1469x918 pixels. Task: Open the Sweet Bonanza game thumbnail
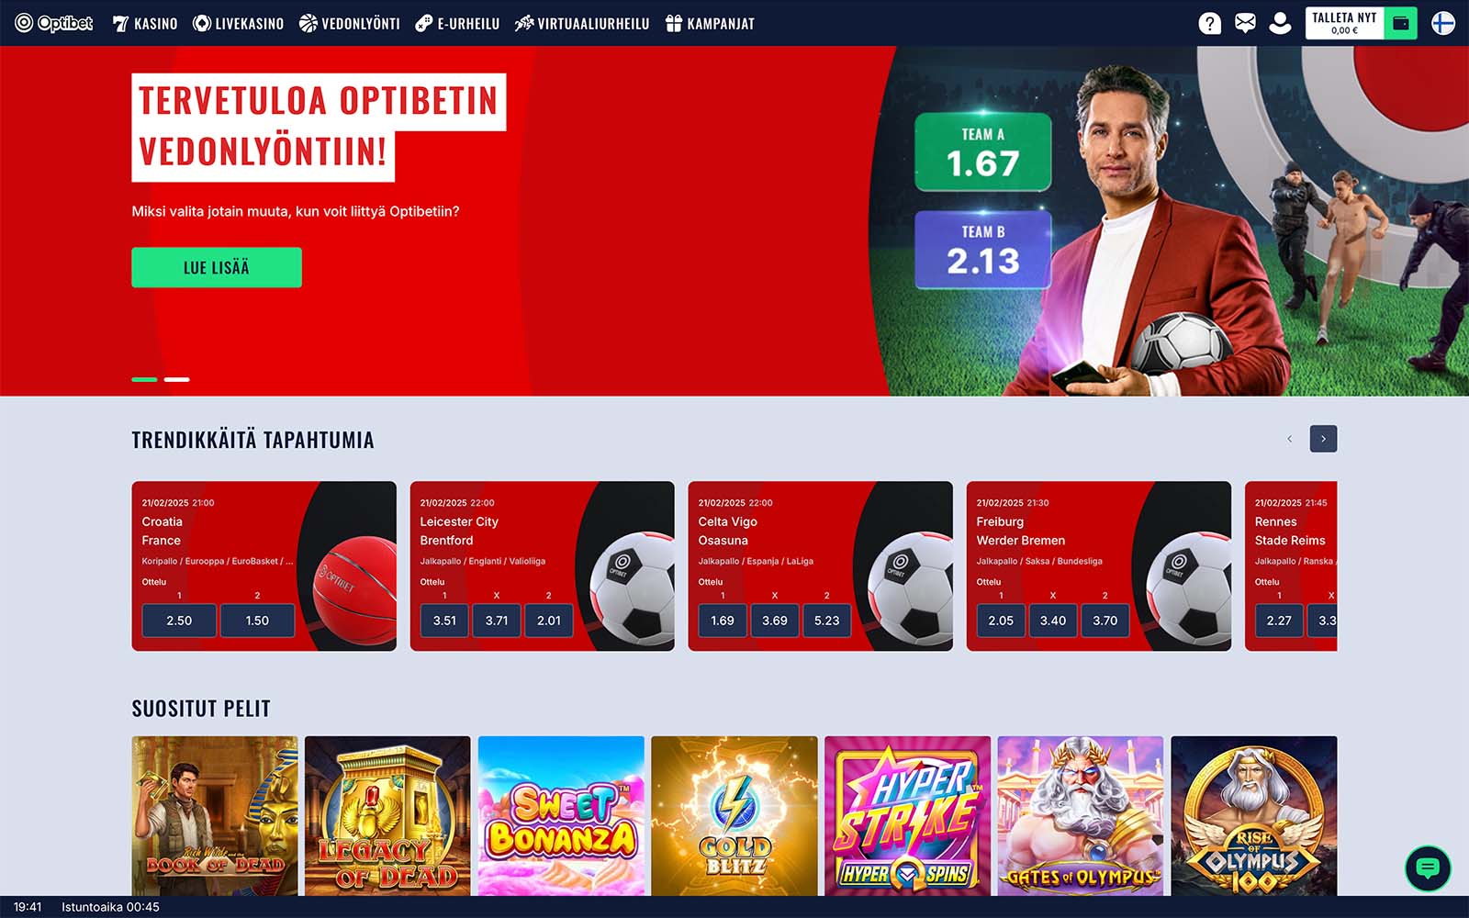(561, 815)
